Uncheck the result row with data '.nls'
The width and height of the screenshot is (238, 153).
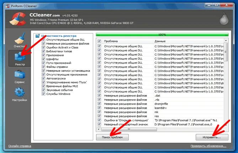[99, 100]
